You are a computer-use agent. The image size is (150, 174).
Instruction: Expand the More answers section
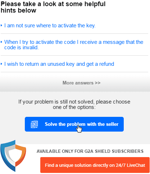[x=82, y=83]
